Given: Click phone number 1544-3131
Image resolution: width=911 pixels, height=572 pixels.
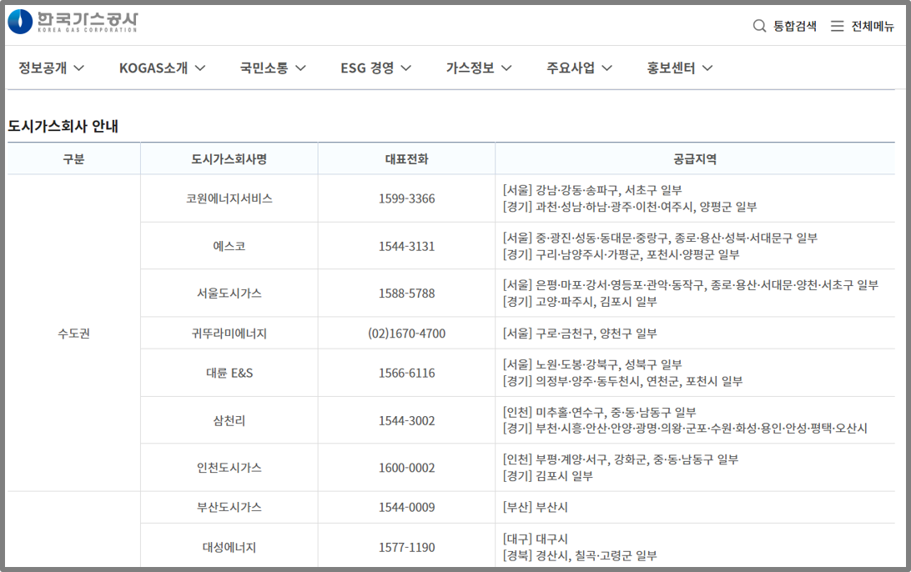Looking at the screenshot, I should [407, 246].
